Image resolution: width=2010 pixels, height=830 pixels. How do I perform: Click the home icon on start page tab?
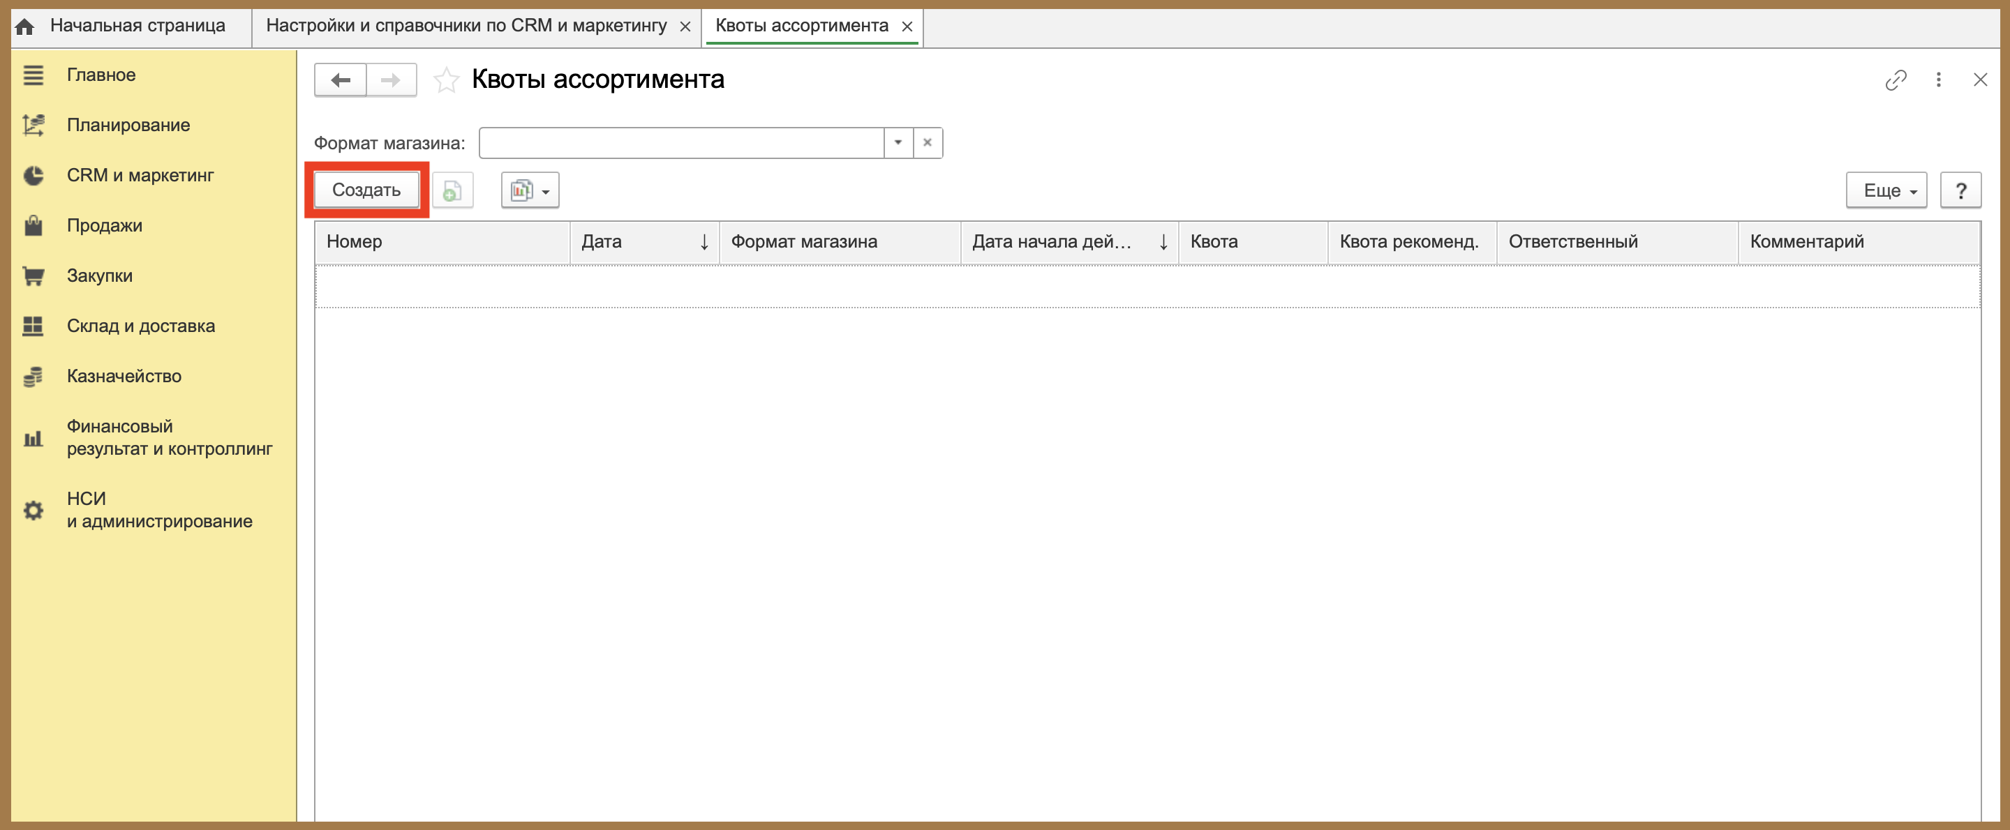25,27
